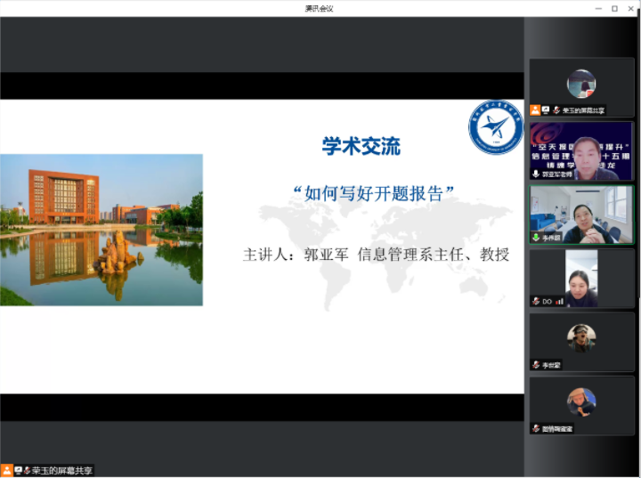The width and height of the screenshot is (641, 478).
Task: Click microphone icon on 郭亚军老师 tile
Action: pyautogui.click(x=535, y=174)
